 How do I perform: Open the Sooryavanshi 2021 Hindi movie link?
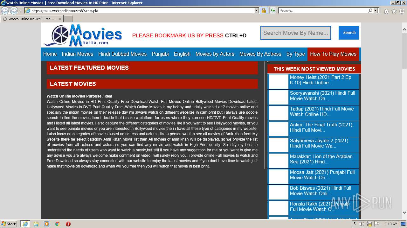[x=322, y=96]
